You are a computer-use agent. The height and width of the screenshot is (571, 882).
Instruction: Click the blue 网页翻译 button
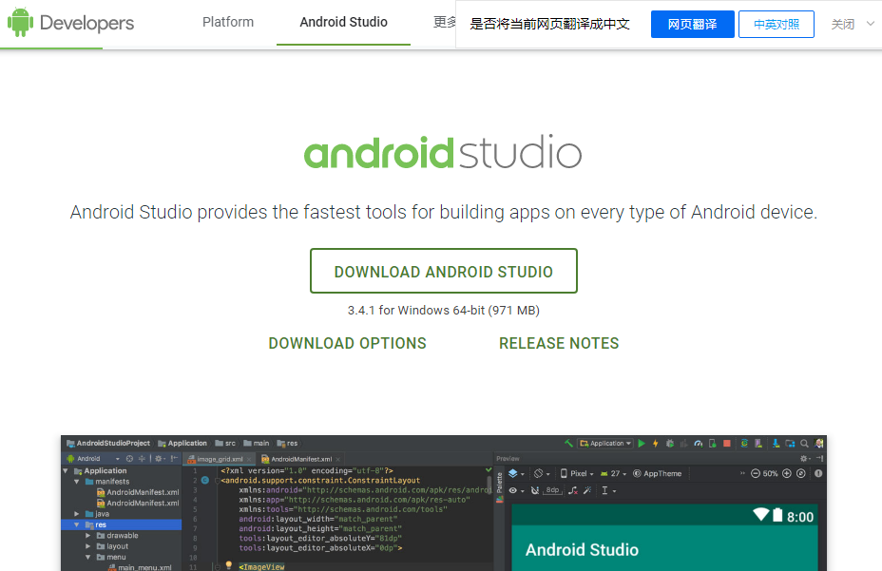(693, 24)
